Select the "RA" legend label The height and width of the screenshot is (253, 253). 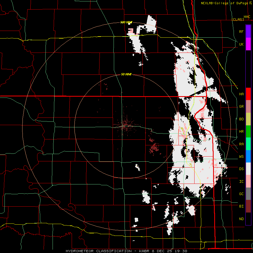(241, 144)
